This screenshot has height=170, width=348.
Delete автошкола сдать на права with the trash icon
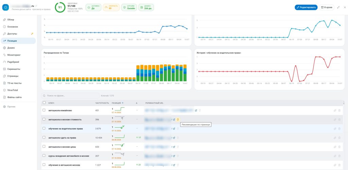coord(340,138)
